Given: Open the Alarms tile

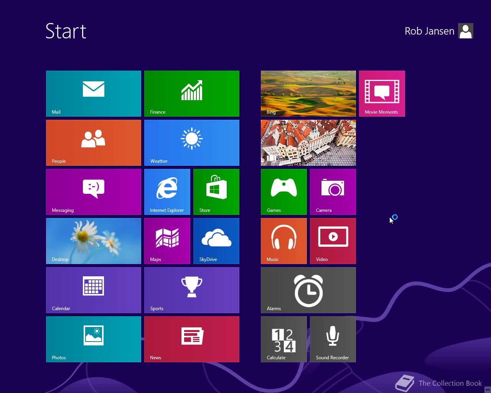Looking at the screenshot, I should click(x=308, y=290).
